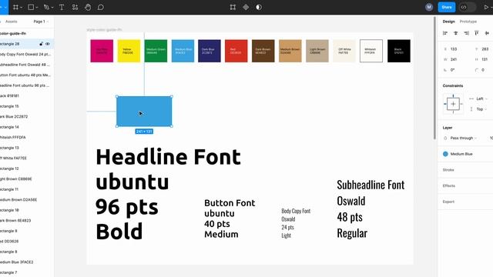Click the Align vertical centers icon
This screenshot has height=277, width=493.
[487, 33]
